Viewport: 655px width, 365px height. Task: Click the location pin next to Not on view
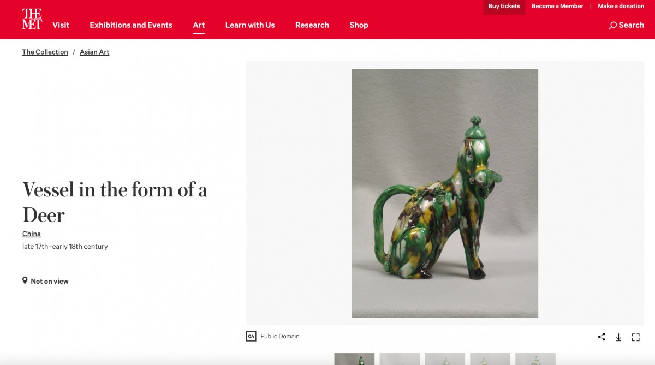coord(25,280)
